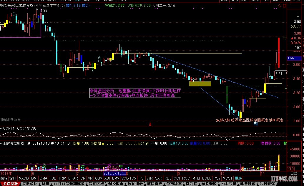Open the 参股新股 tab

(209, 184)
